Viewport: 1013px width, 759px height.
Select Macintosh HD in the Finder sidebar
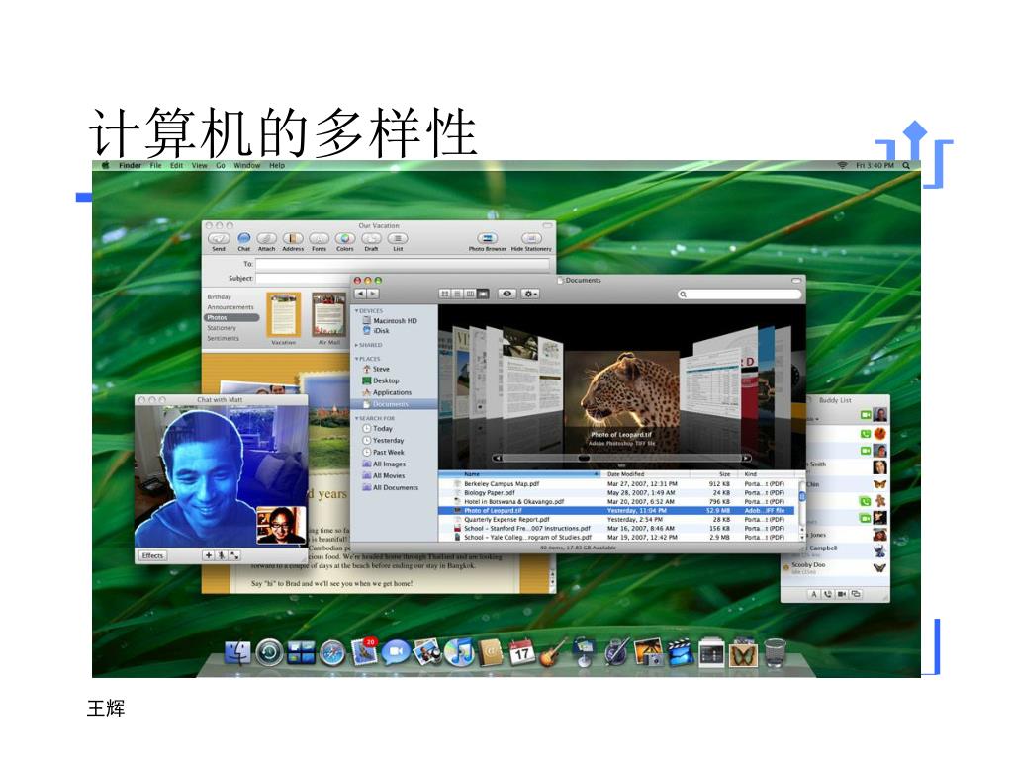[390, 321]
